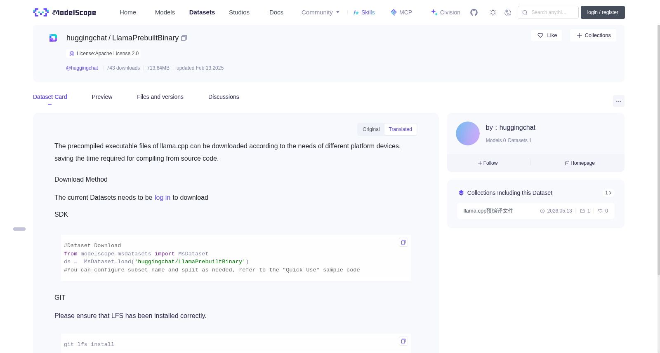Copy the SDK dataset download code
Image resolution: width=660 pixels, height=353 pixels.
pos(403,242)
